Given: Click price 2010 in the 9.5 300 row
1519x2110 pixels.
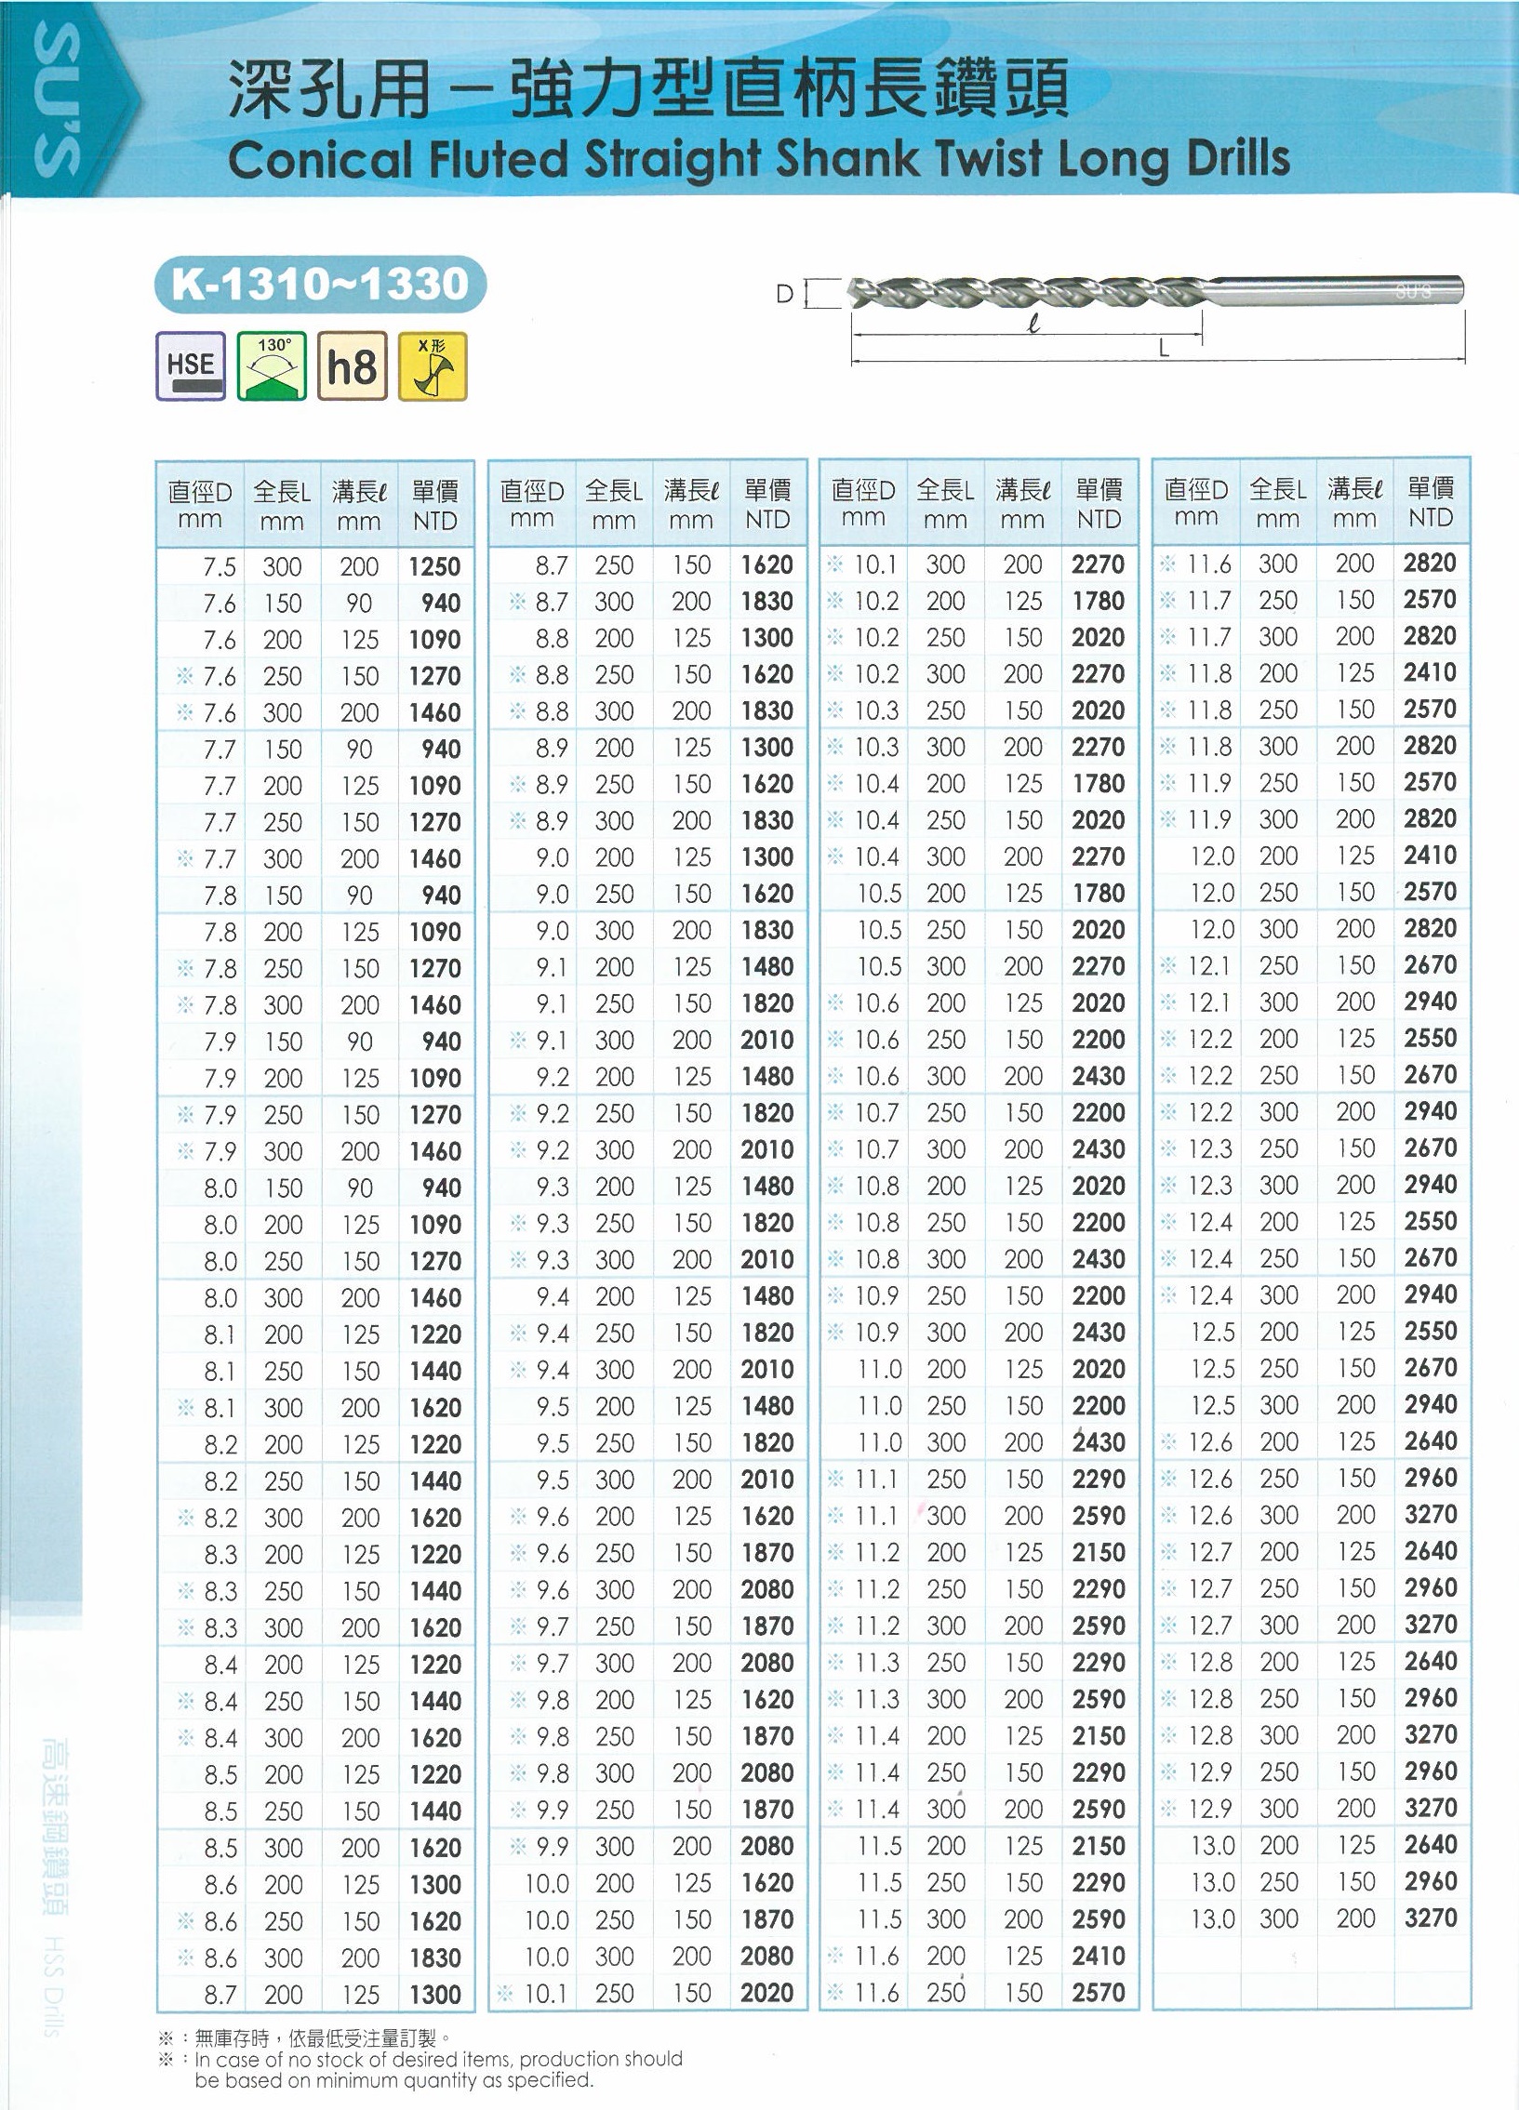Looking at the screenshot, I should [x=767, y=1480].
